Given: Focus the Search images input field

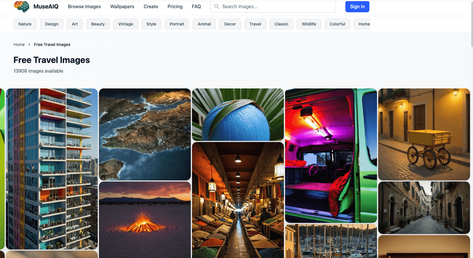Looking at the screenshot, I should click(275, 6).
